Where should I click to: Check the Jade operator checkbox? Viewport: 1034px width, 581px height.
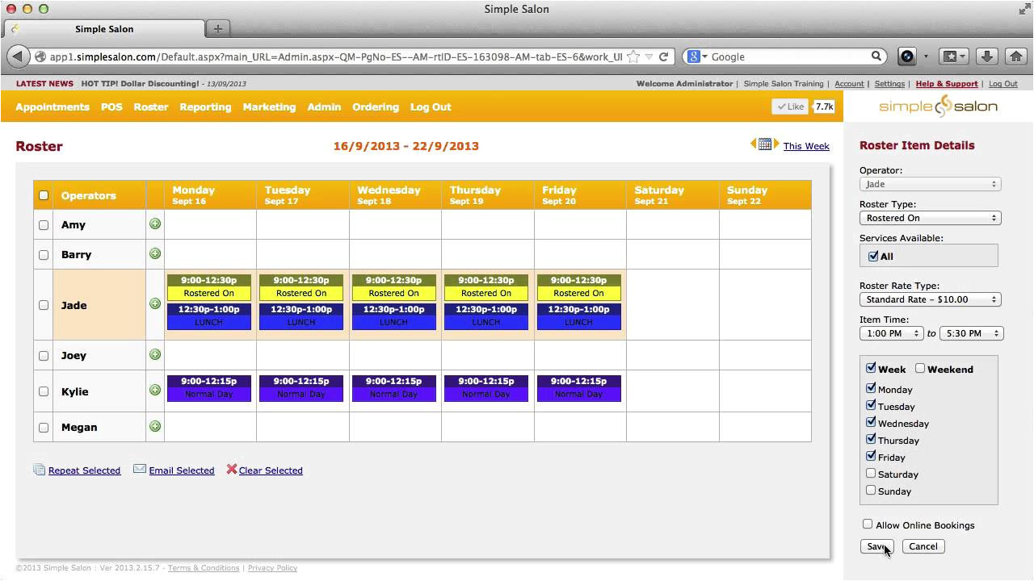click(44, 305)
